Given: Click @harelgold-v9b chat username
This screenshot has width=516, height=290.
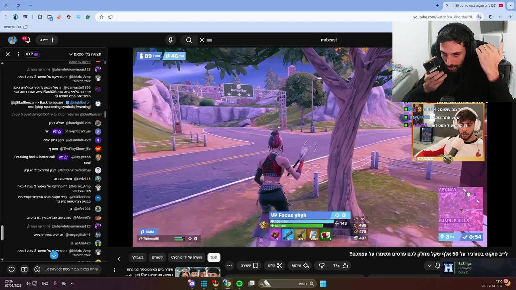Looking at the screenshot, I should point(78,123).
